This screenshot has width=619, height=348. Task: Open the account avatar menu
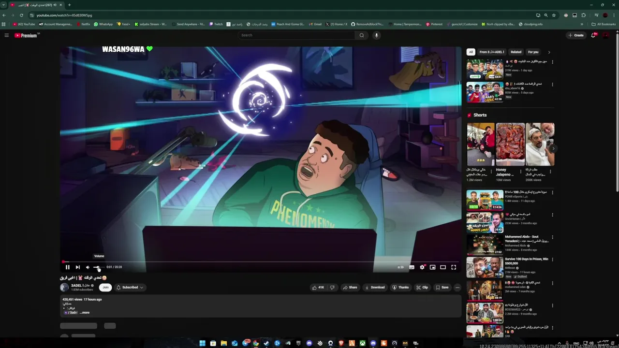point(606,35)
